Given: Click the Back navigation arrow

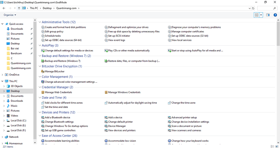Looking at the screenshot, I should coord(4,8).
